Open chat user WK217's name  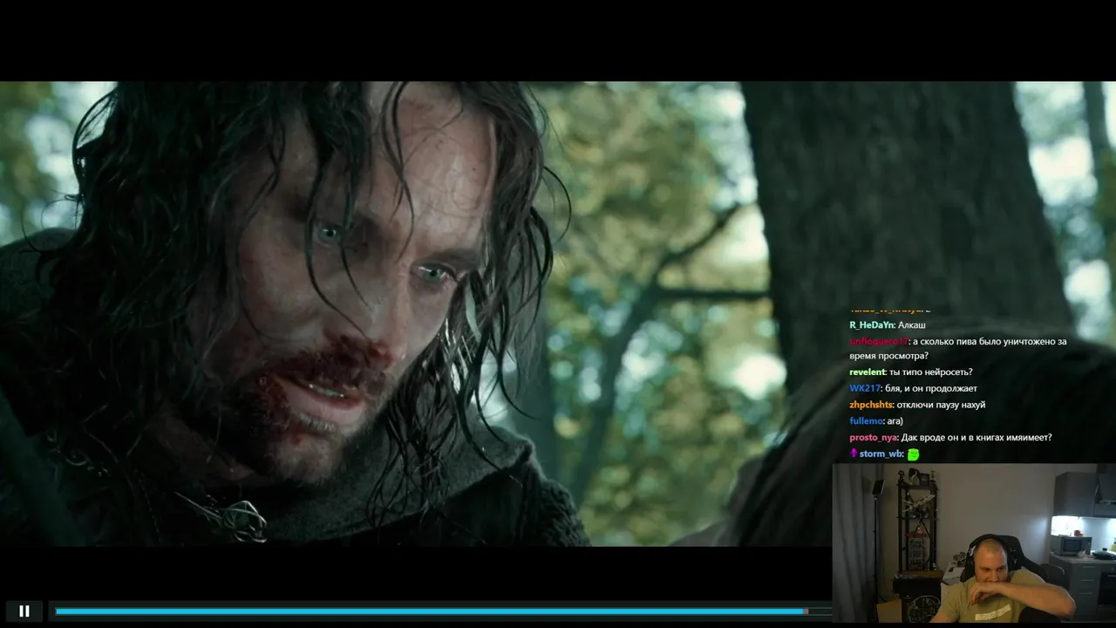pyautogui.click(x=865, y=388)
